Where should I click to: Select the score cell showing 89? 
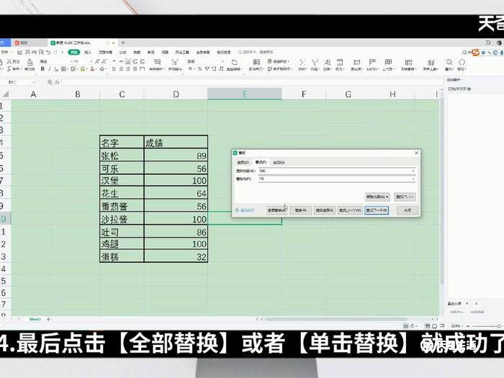[x=176, y=156]
